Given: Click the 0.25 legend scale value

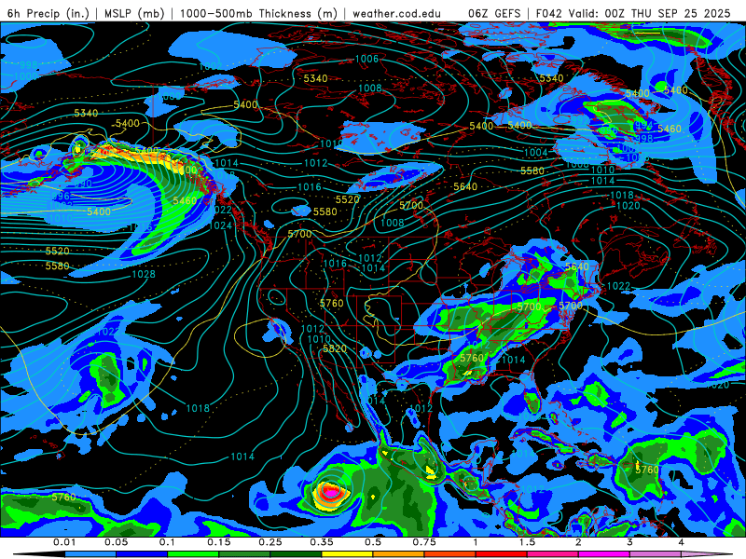Looking at the screenshot, I should pyautogui.click(x=270, y=542).
